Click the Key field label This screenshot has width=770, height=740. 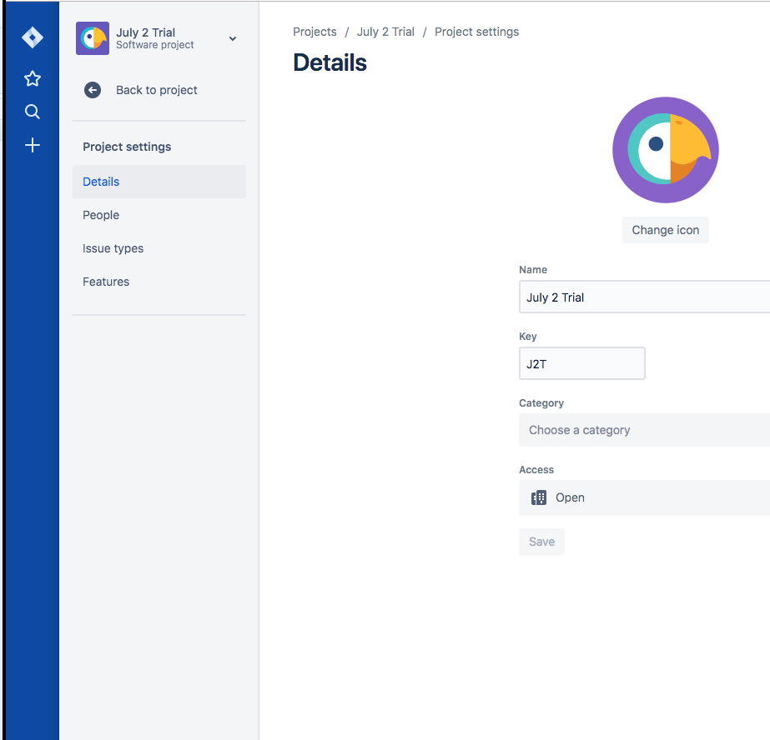[x=528, y=337]
